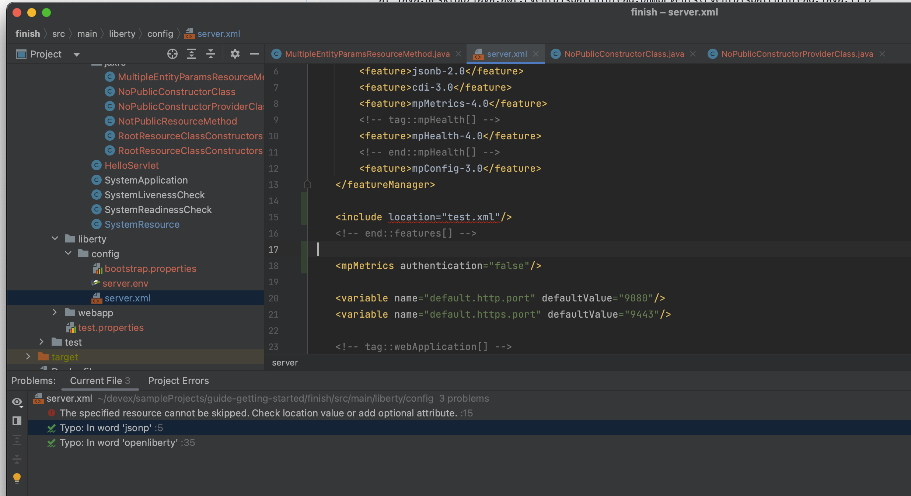Open Project Errors tab
The height and width of the screenshot is (496, 911).
click(178, 381)
